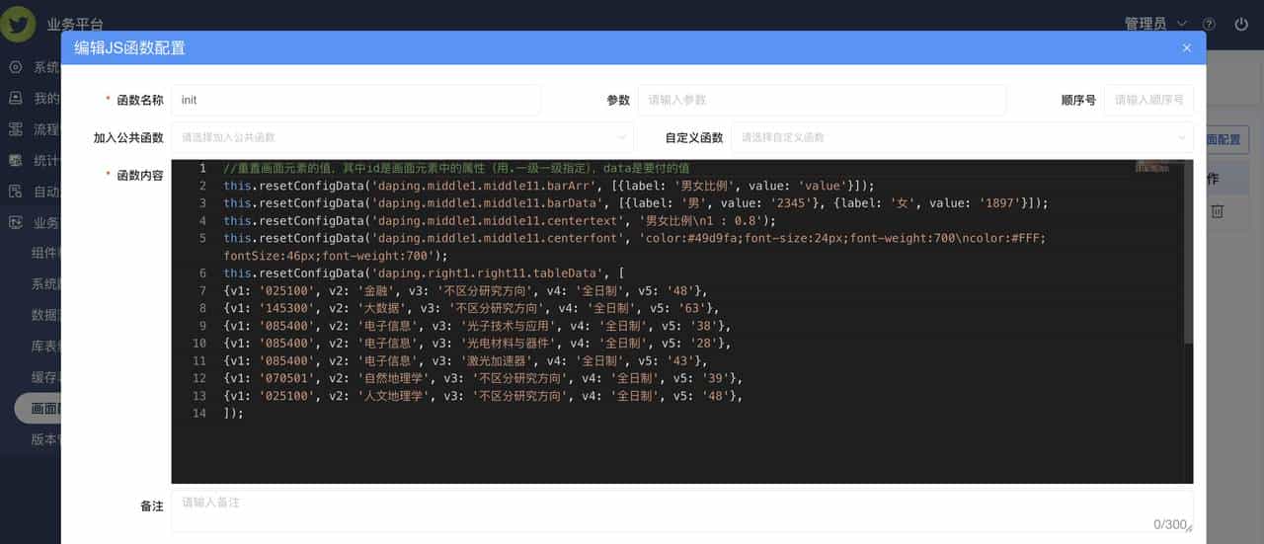
Task: Click the target icon beside 系统 in sidebar
Action: pos(15,67)
